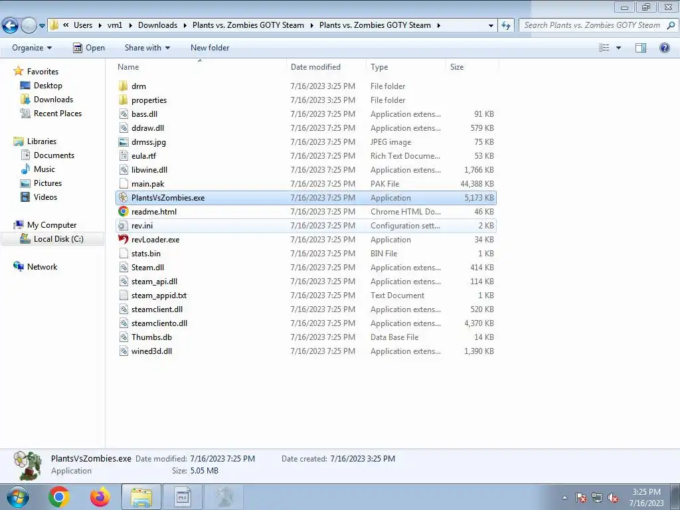
Task: Open Help with the question mark icon
Action: point(664,48)
